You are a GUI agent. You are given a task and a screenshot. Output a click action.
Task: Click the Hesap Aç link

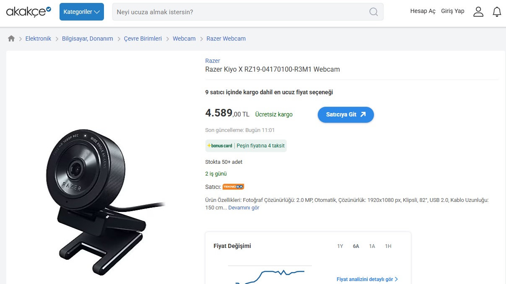[423, 11]
